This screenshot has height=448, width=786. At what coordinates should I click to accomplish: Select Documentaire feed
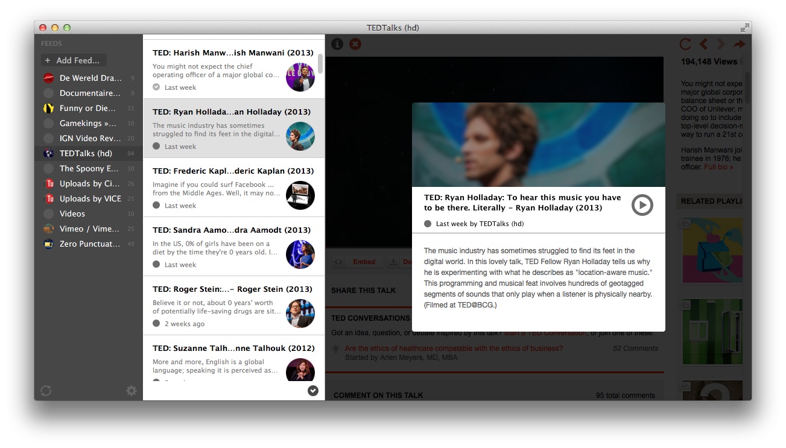(89, 93)
